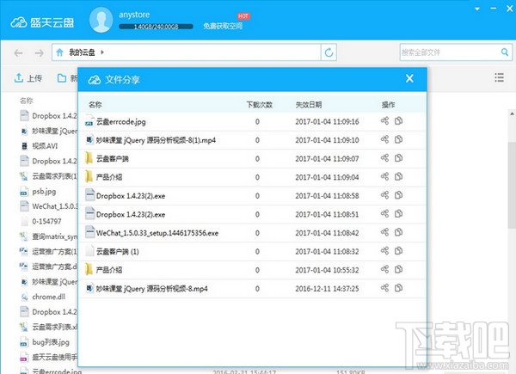The height and width of the screenshot is (374, 516).
Task: Click share icon for WeChat_1.5.0.33_setup row
Action: coord(384,232)
